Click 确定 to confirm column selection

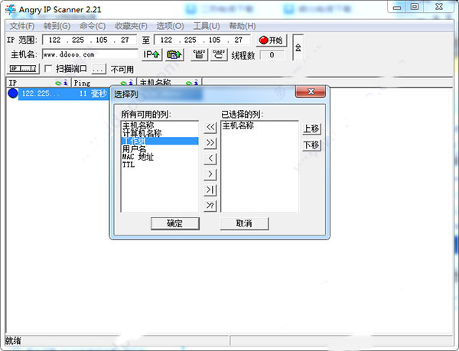(x=175, y=223)
